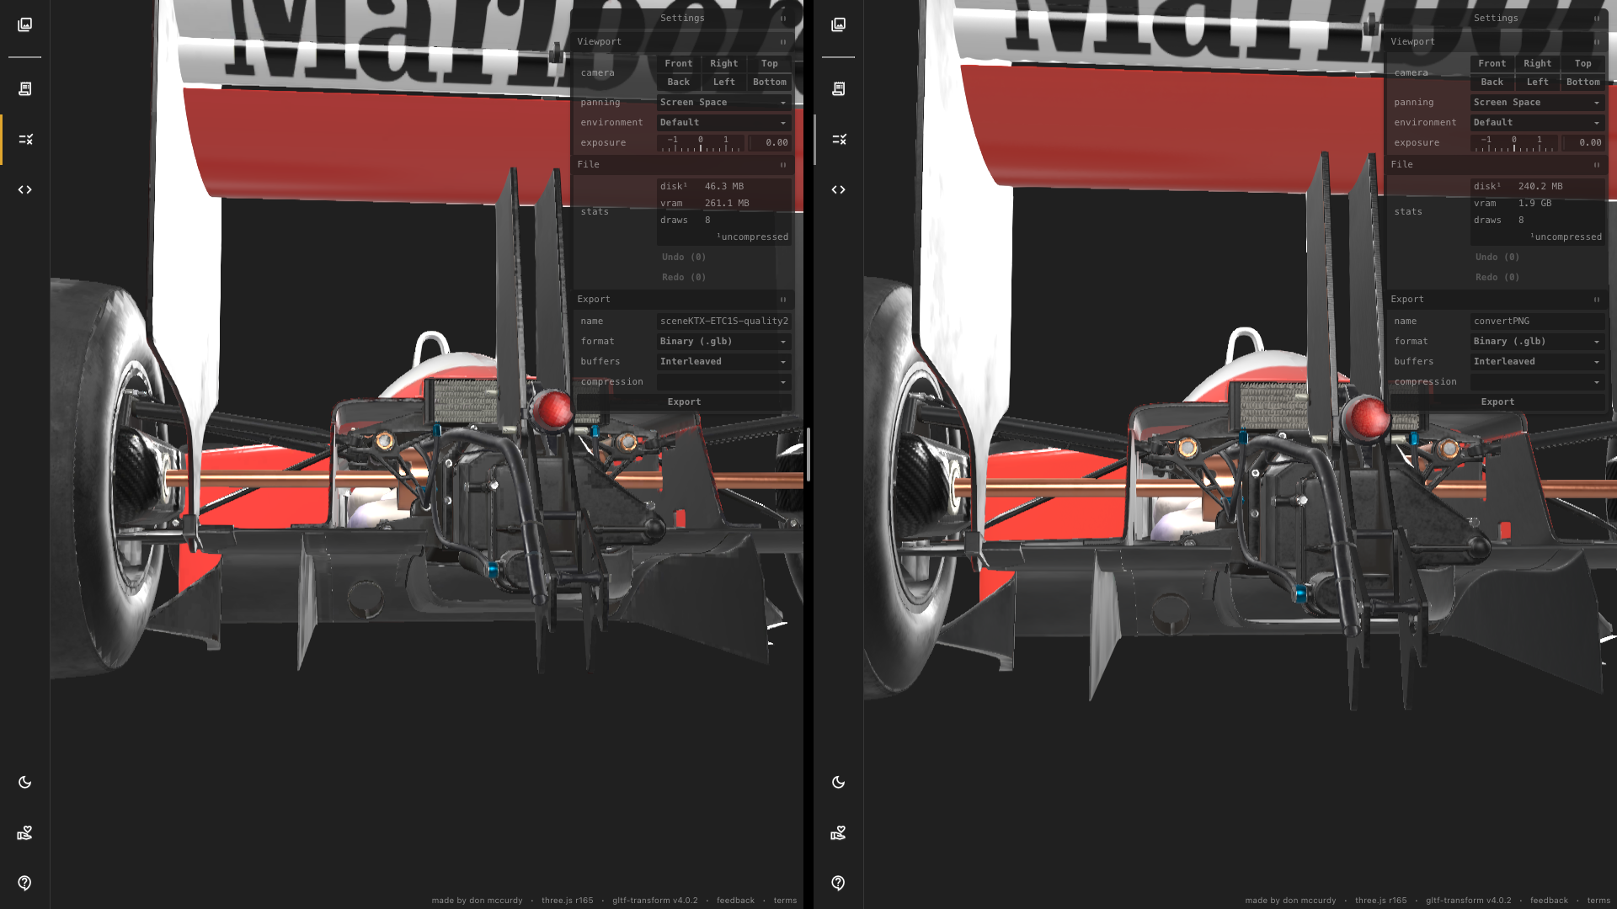1617x909 pixels.
Task: Open the feedback link in left window footer
Action: coord(734,900)
